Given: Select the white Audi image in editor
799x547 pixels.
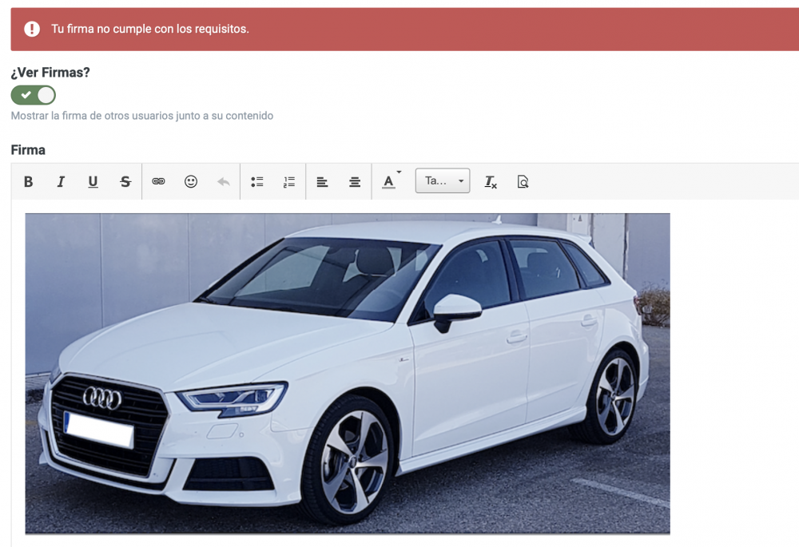Looking at the screenshot, I should (x=348, y=374).
